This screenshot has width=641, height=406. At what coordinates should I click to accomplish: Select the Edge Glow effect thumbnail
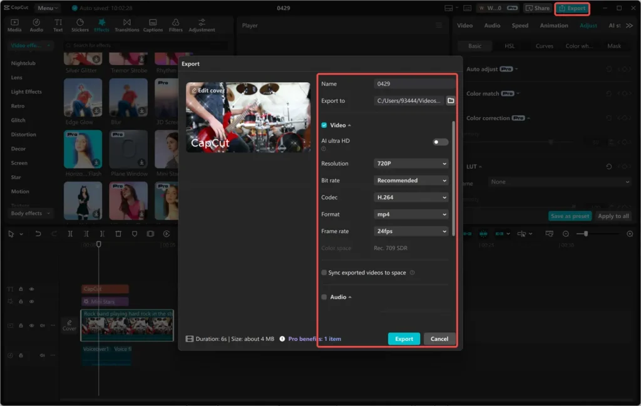(x=83, y=98)
